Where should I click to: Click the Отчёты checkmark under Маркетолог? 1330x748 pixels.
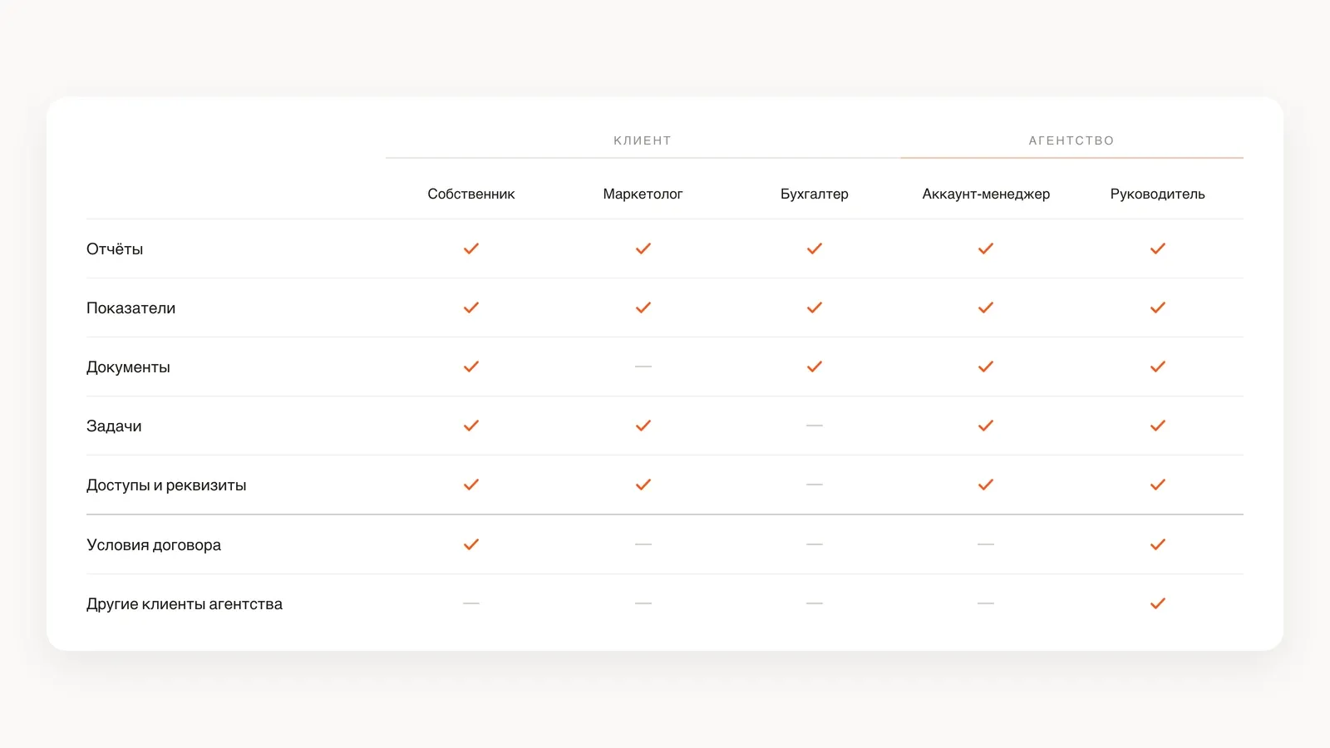(643, 249)
